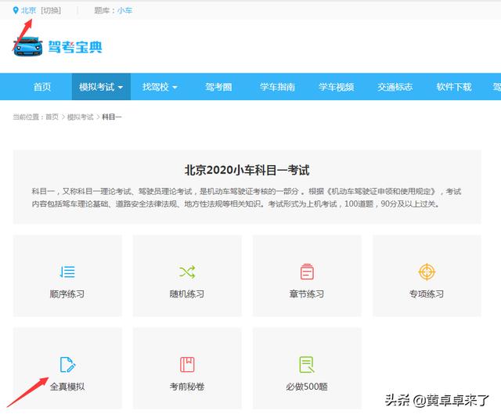
Task: Expand the 模拟考试 dropdown menu
Action: pos(101,87)
